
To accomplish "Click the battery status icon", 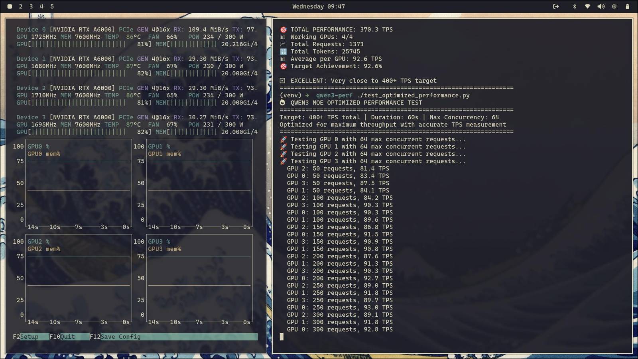I will 627,6.
